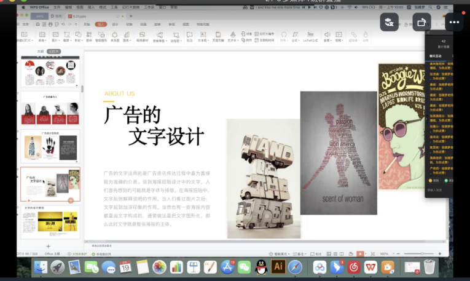Click the 稻壳素材 materials icon
This screenshot has height=281, width=470.
click(143, 37)
